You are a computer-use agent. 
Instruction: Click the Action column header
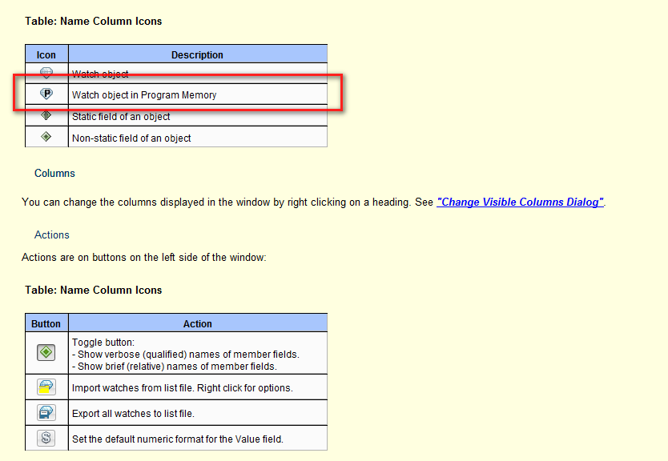point(198,324)
